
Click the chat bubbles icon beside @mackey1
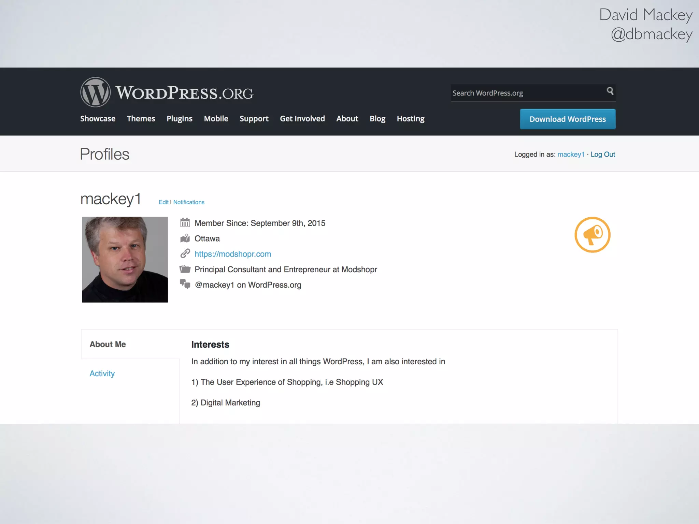(185, 284)
